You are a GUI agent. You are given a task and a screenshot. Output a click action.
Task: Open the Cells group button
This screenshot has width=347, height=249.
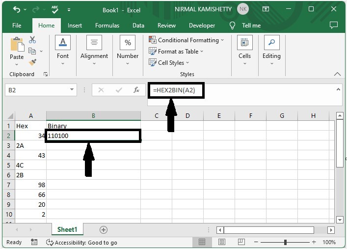[245, 51]
